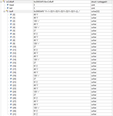This screenshot has width=113, height=116.
Task: Click the element icon beside index [10]
Action: (11, 46)
